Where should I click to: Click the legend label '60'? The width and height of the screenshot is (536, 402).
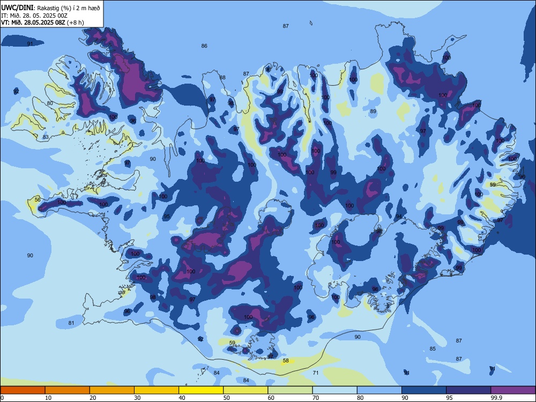[271, 398]
